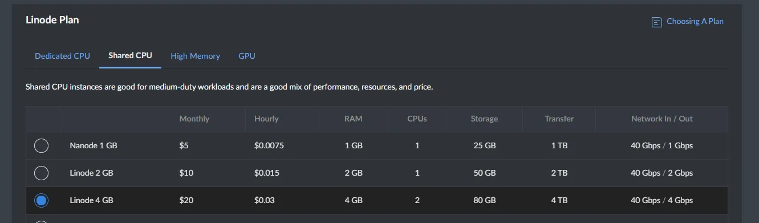
Task: Select the Shared CPU tab
Action: click(130, 56)
